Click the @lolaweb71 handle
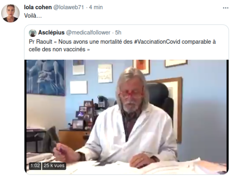 (x=68, y=7)
